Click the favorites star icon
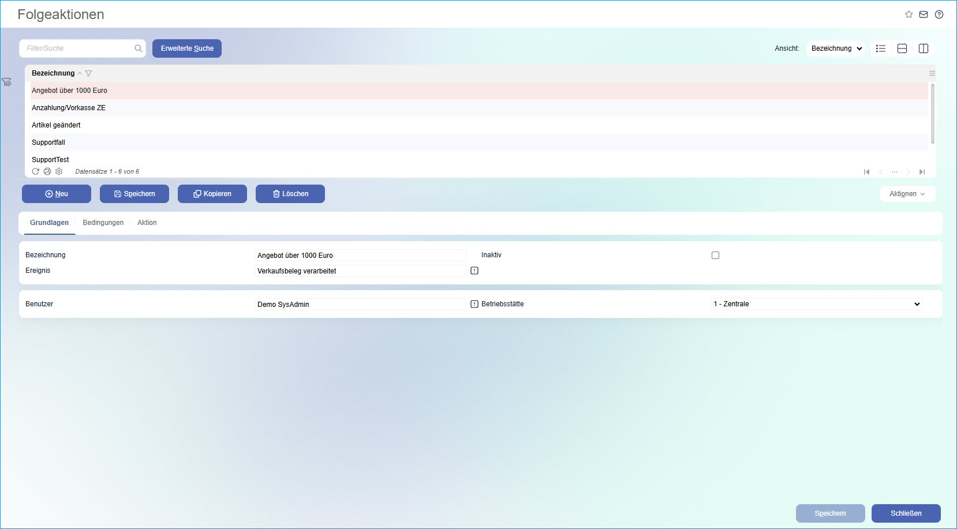This screenshot has height=529, width=957. (x=909, y=14)
